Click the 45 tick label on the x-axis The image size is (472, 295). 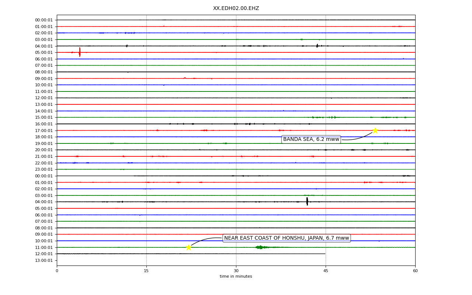(x=326, y=271)
